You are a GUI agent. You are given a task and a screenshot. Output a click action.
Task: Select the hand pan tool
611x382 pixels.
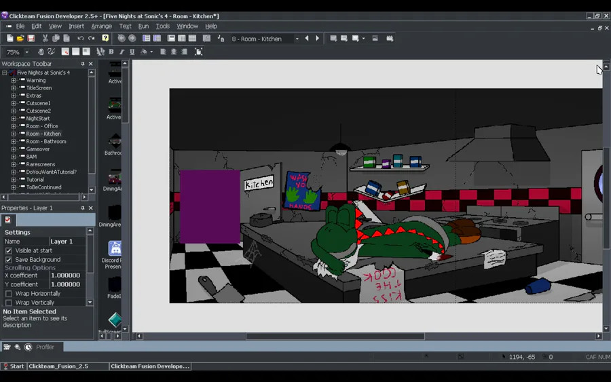[41, 52]
